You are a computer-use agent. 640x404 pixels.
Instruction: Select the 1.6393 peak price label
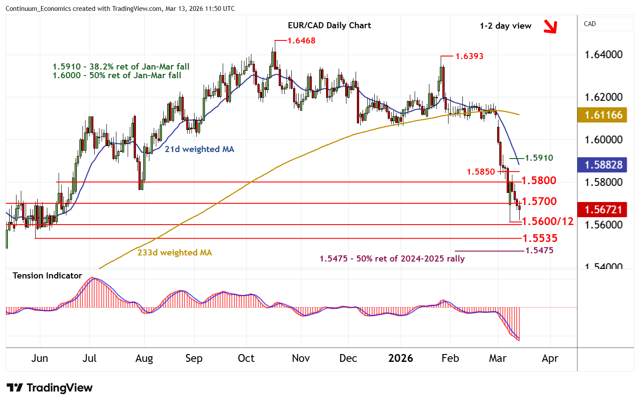click(469, 56)
